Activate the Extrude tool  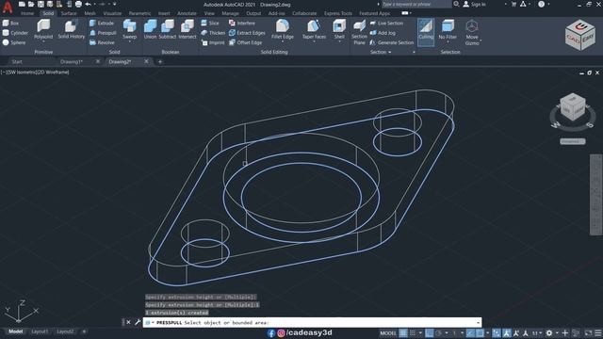(x=102, y=23)
